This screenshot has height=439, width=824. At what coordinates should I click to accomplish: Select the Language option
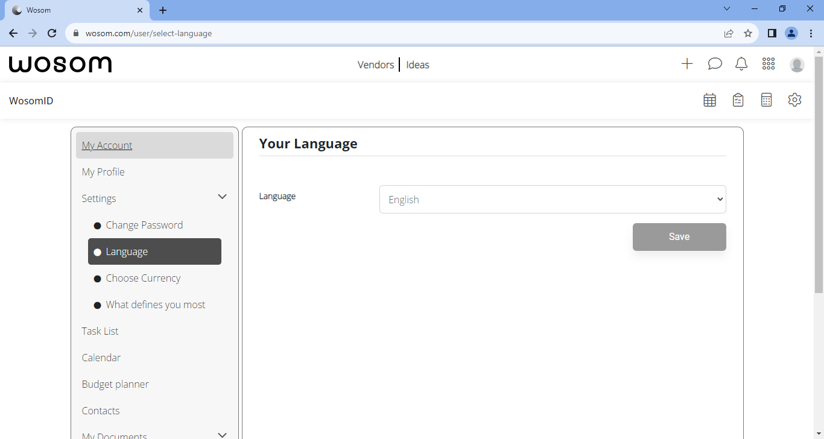click(x=127, y=251)
